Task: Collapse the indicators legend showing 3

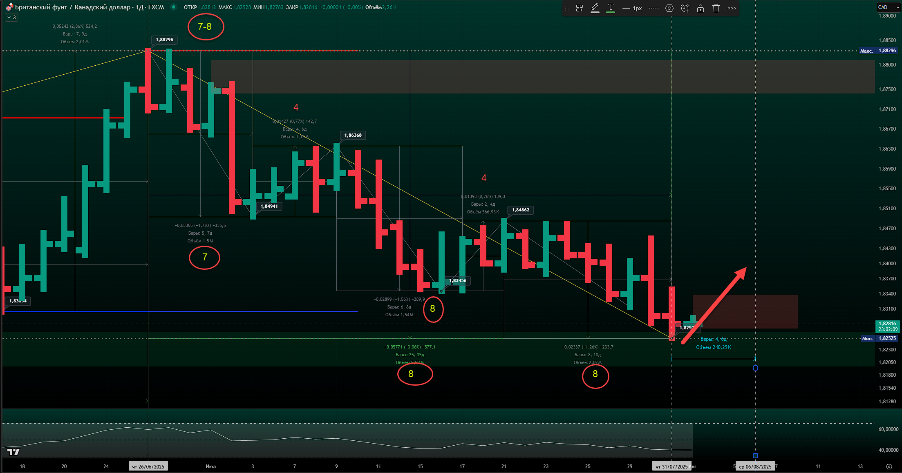Action: [11, 18]
